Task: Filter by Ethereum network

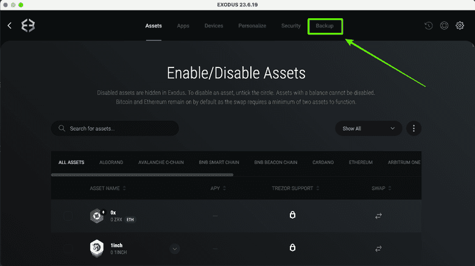Action: pos(361,163)
